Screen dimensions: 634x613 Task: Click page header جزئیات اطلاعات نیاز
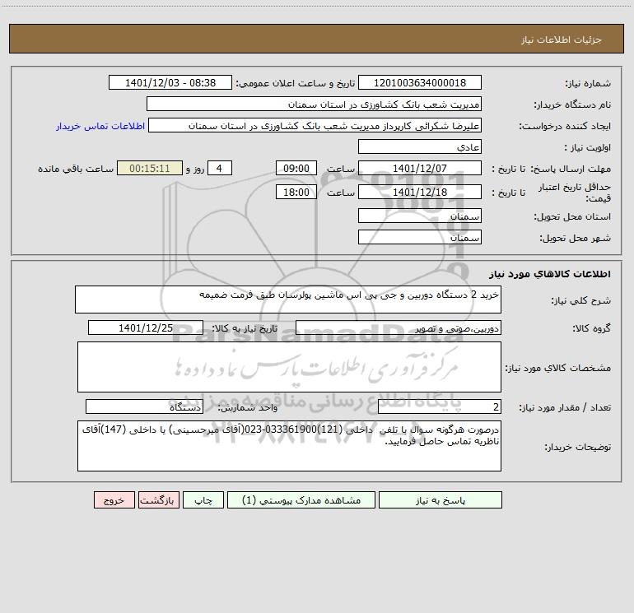click(562, 39)
